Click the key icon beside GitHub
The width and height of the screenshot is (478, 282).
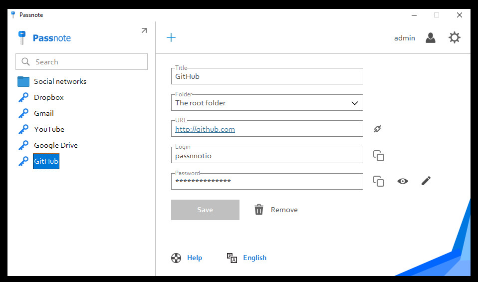[23, 161]
